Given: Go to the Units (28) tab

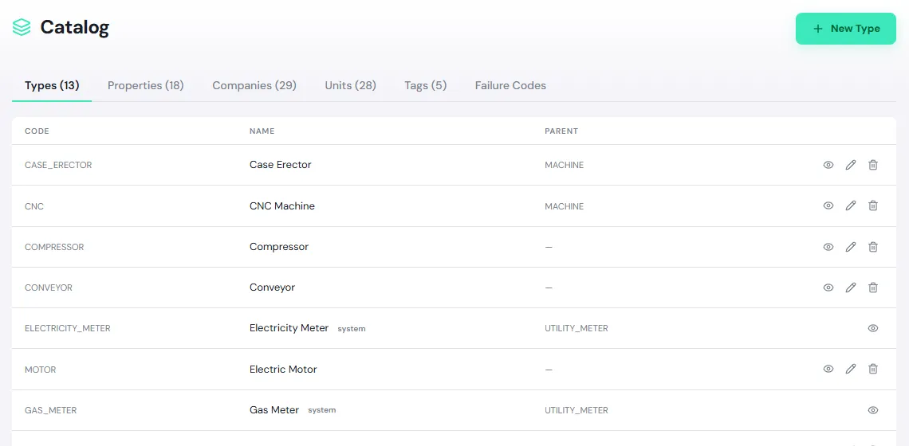Looking at the screenshot, I should (x=350, y=86).
